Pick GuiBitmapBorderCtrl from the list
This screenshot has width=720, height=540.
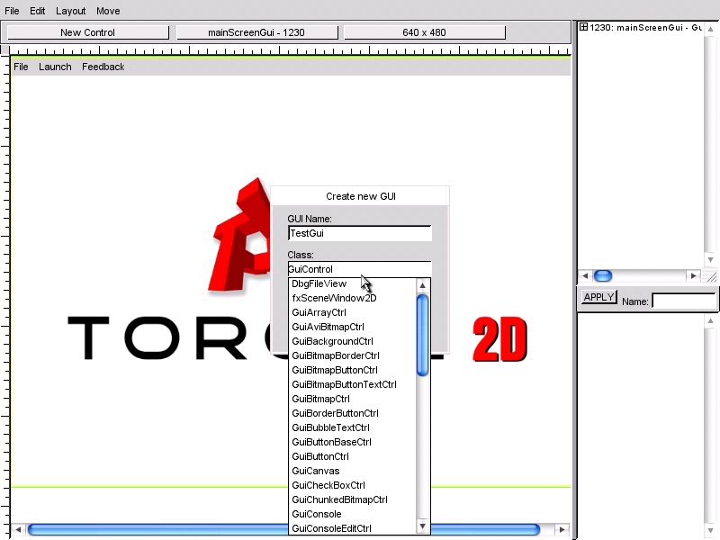(352, 355)
